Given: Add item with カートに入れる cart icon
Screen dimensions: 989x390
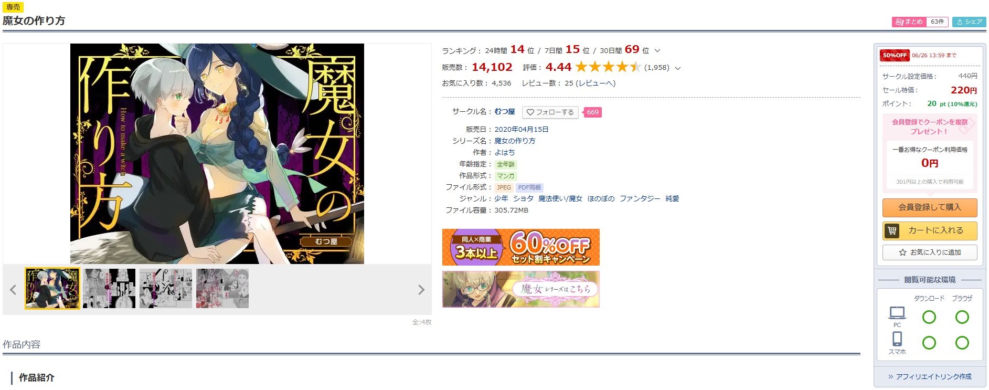Looking at the screenshot, I should click(930, 230).
